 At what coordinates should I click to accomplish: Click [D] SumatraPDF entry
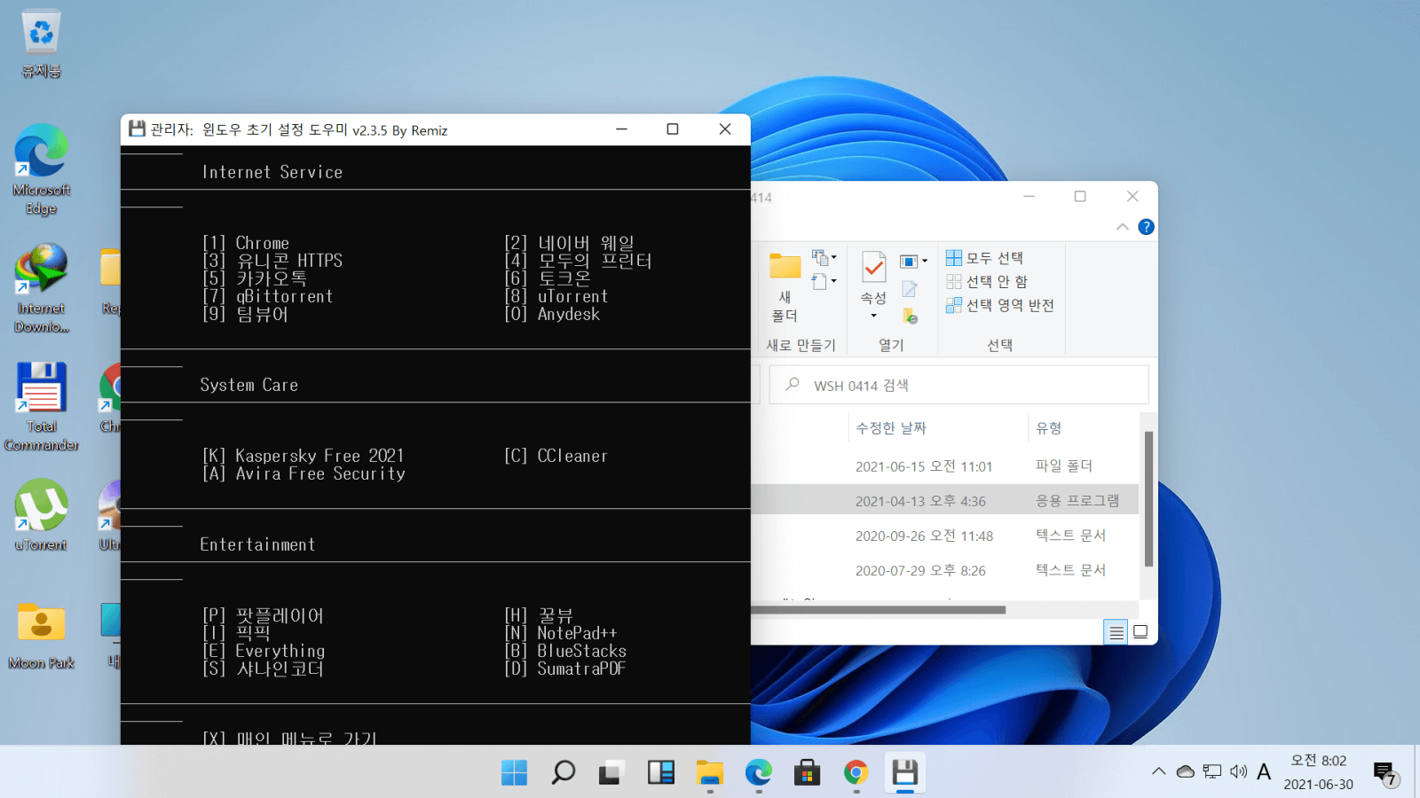(x=565, y=669)
